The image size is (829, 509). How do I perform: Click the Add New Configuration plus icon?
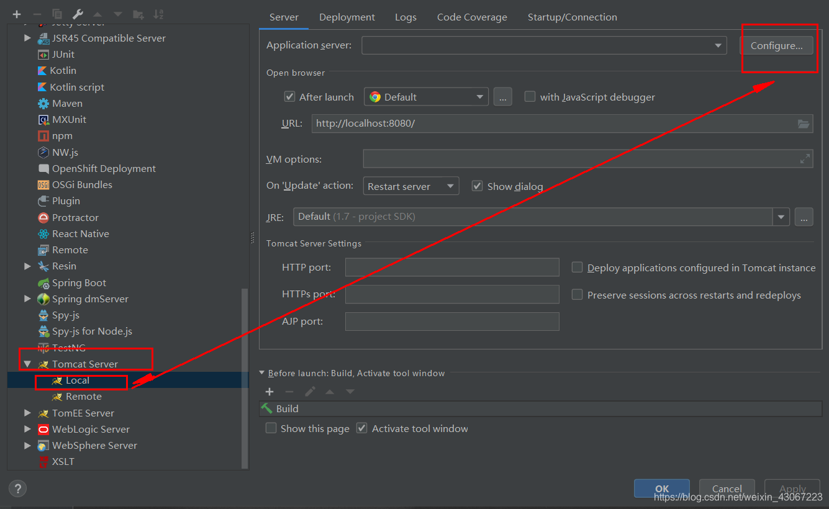17,14
